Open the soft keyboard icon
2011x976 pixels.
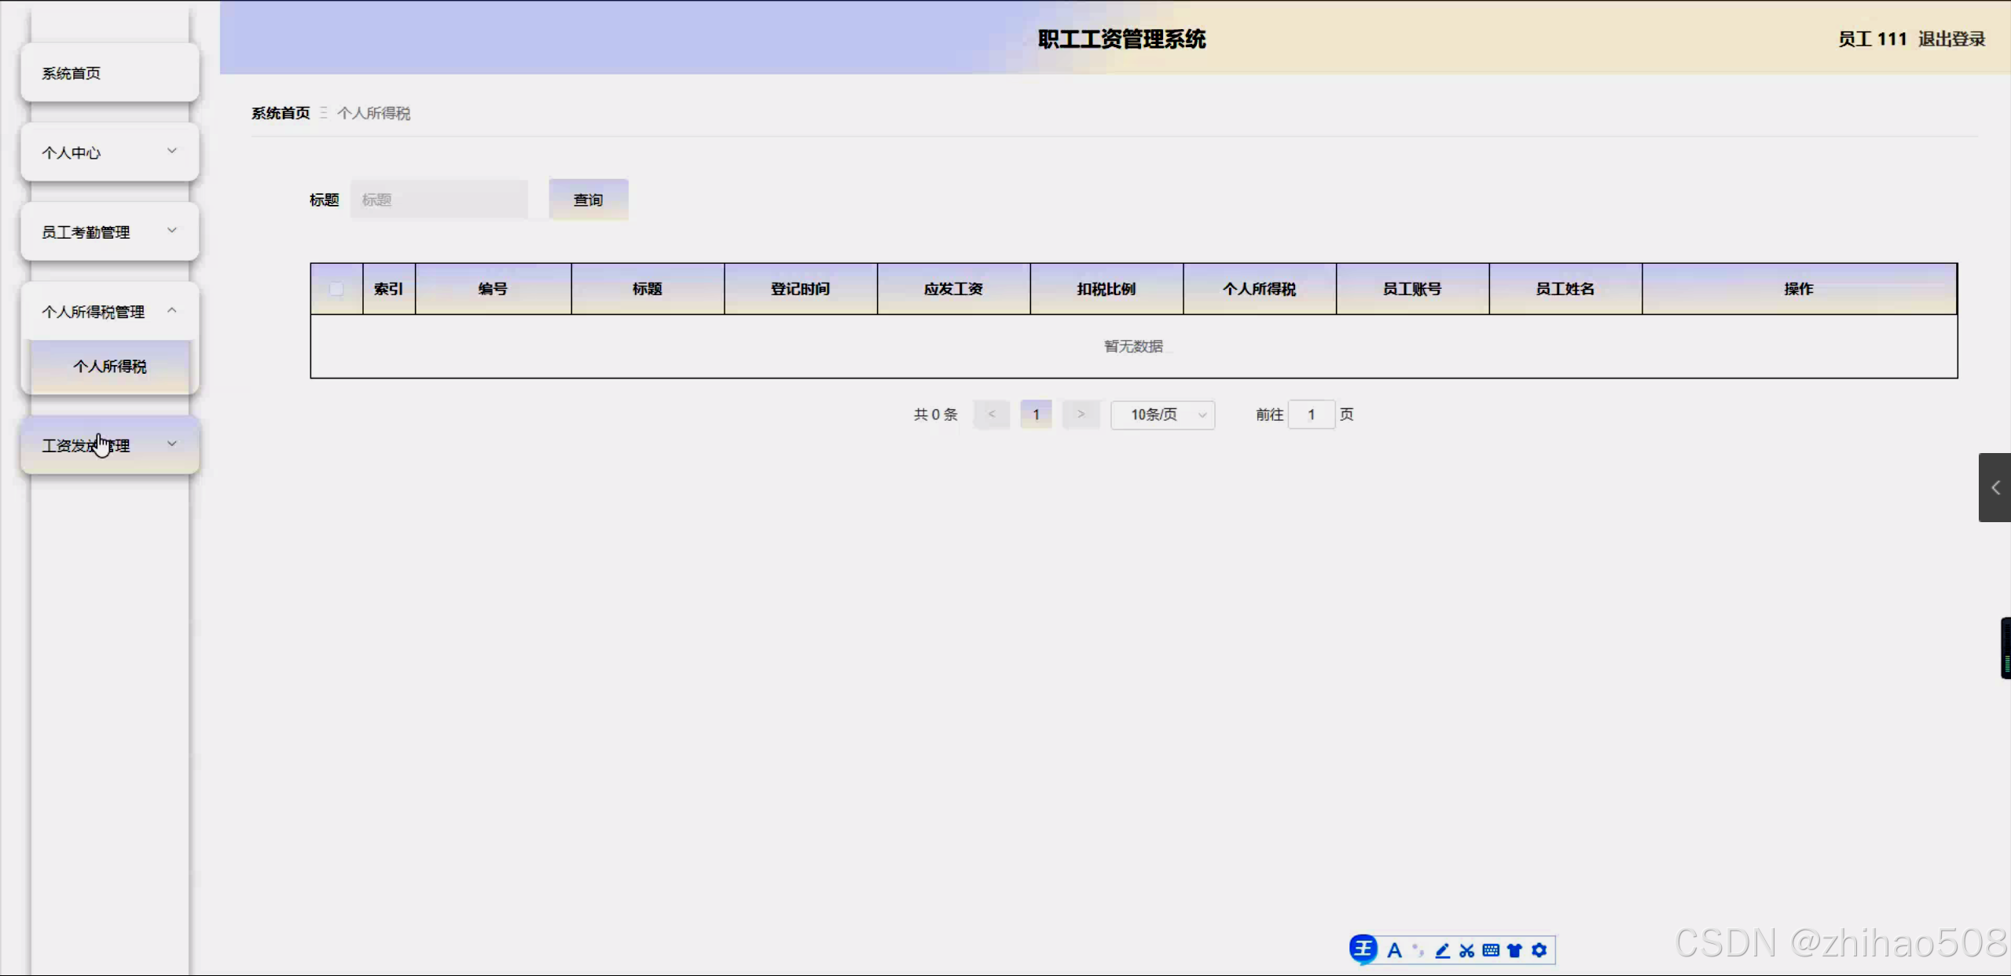click(1491, 951)
